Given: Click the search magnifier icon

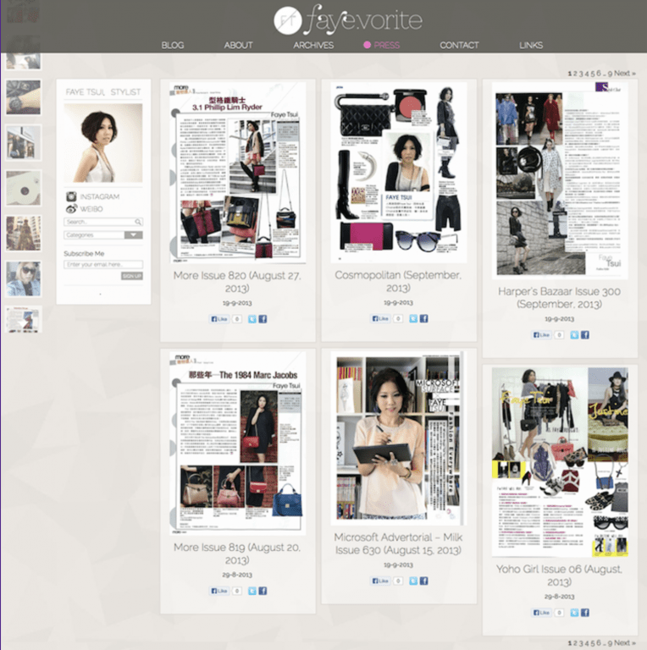Looking at the screenshot, I should pos(138,222).
